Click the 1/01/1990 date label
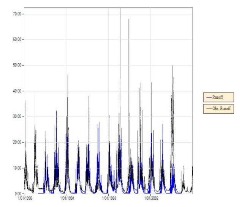Screen dimensions: 240x207 [25, 198]
